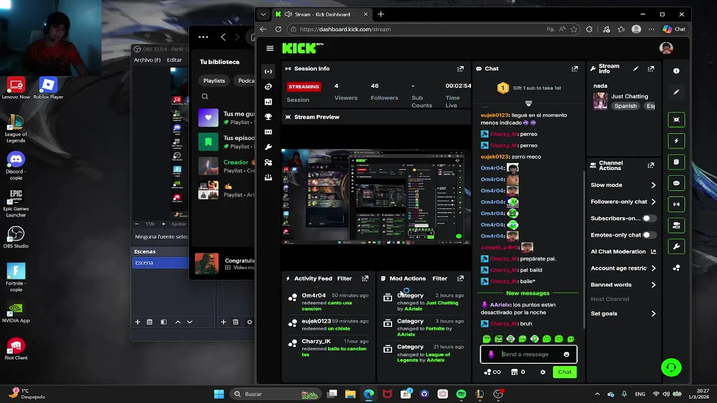Toggle Subscribers-only chat switch
The height and width of the screenshot is (403, 717).
click(x=649, y=218)
